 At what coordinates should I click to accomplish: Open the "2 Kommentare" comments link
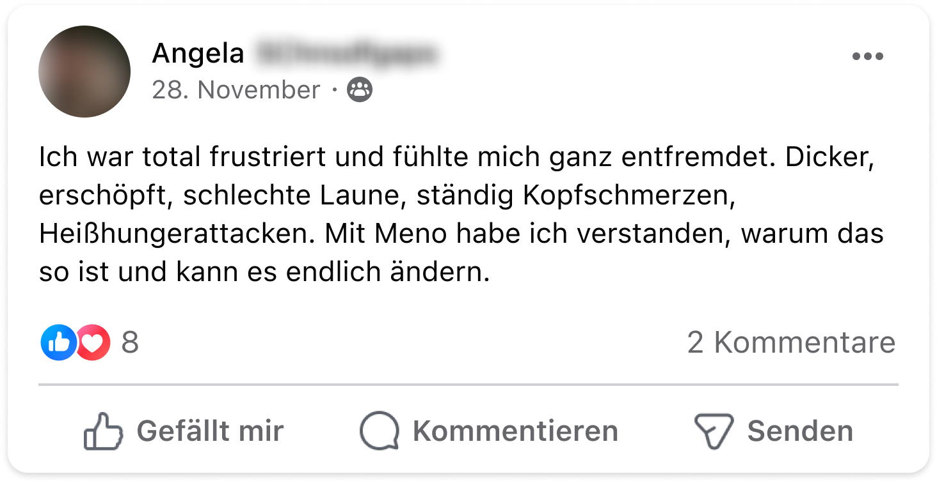pyautogui.click(x=791, y=343)
